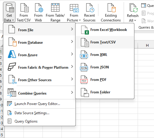This screenshot has height=138, width=154.
Task: Select From Excel Workbook in submenu
Action: point(105,30)
